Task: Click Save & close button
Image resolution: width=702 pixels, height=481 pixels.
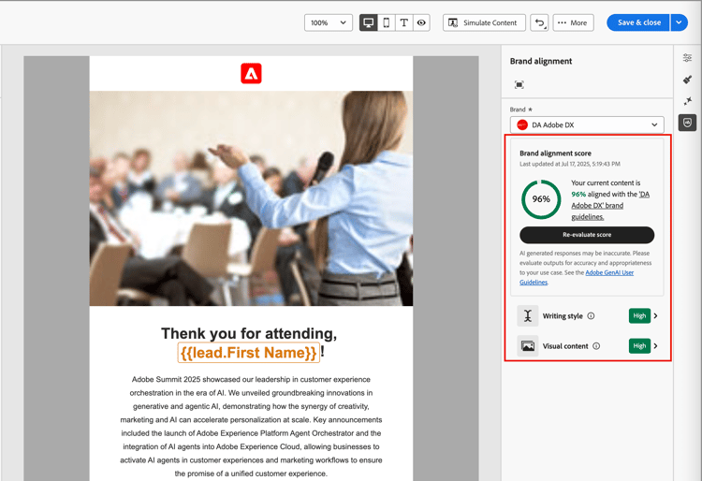Action: click(x=638, y=22)
